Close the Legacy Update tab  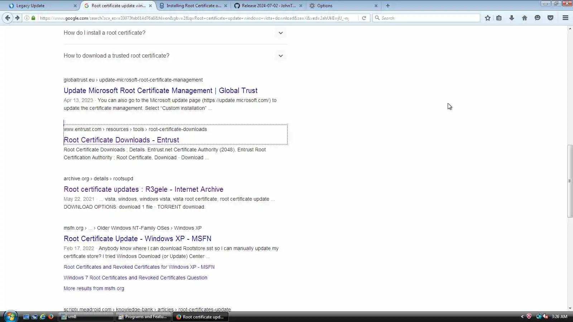75,6
